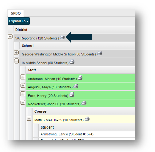This screenshot has height=152, width=155.
Task: Click printer icon beside Angelou, Maya
Action: pos(76,86)
